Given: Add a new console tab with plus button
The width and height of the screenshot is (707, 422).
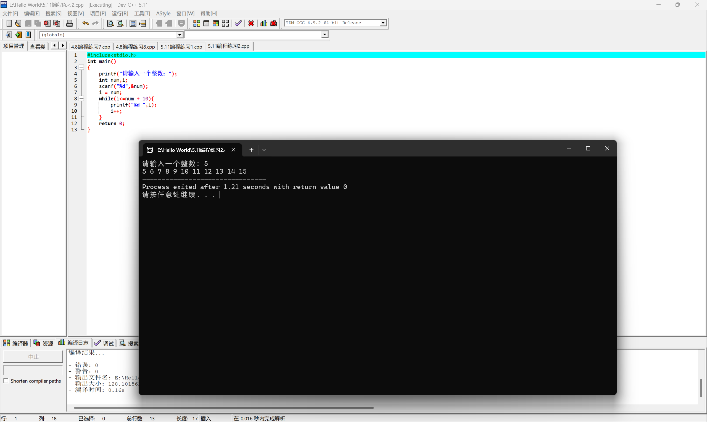Looking at the screenshot, I should coord(251,150).
